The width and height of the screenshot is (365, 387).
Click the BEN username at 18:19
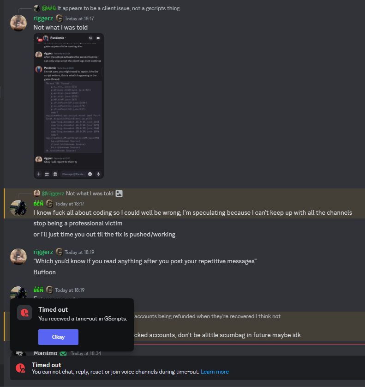coord(38,290)
